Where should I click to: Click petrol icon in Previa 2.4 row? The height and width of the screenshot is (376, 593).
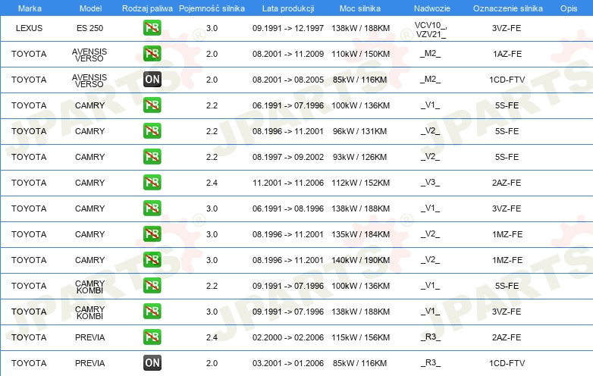coord(152,337)
